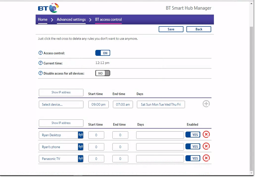Click the grey plus add rule icon
The height and width of the screenshot is (177, 255).
[x=206, y=104]
